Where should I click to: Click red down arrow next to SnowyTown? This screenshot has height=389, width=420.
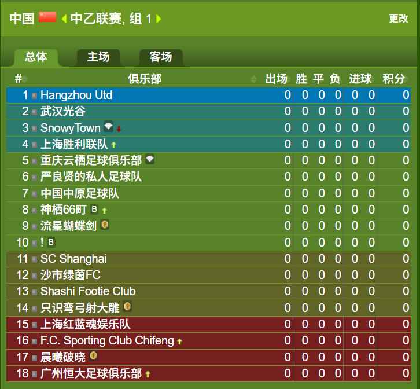[119, 129]
